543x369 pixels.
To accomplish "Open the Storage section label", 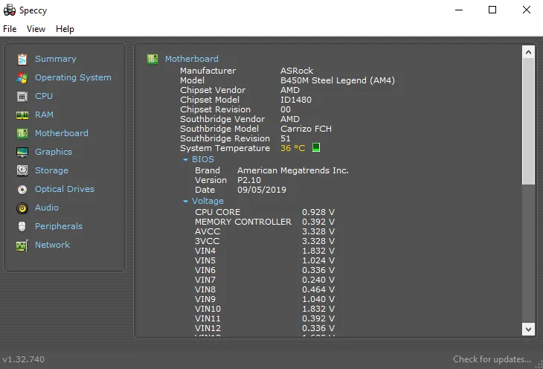I will click(x=51, y=170).
